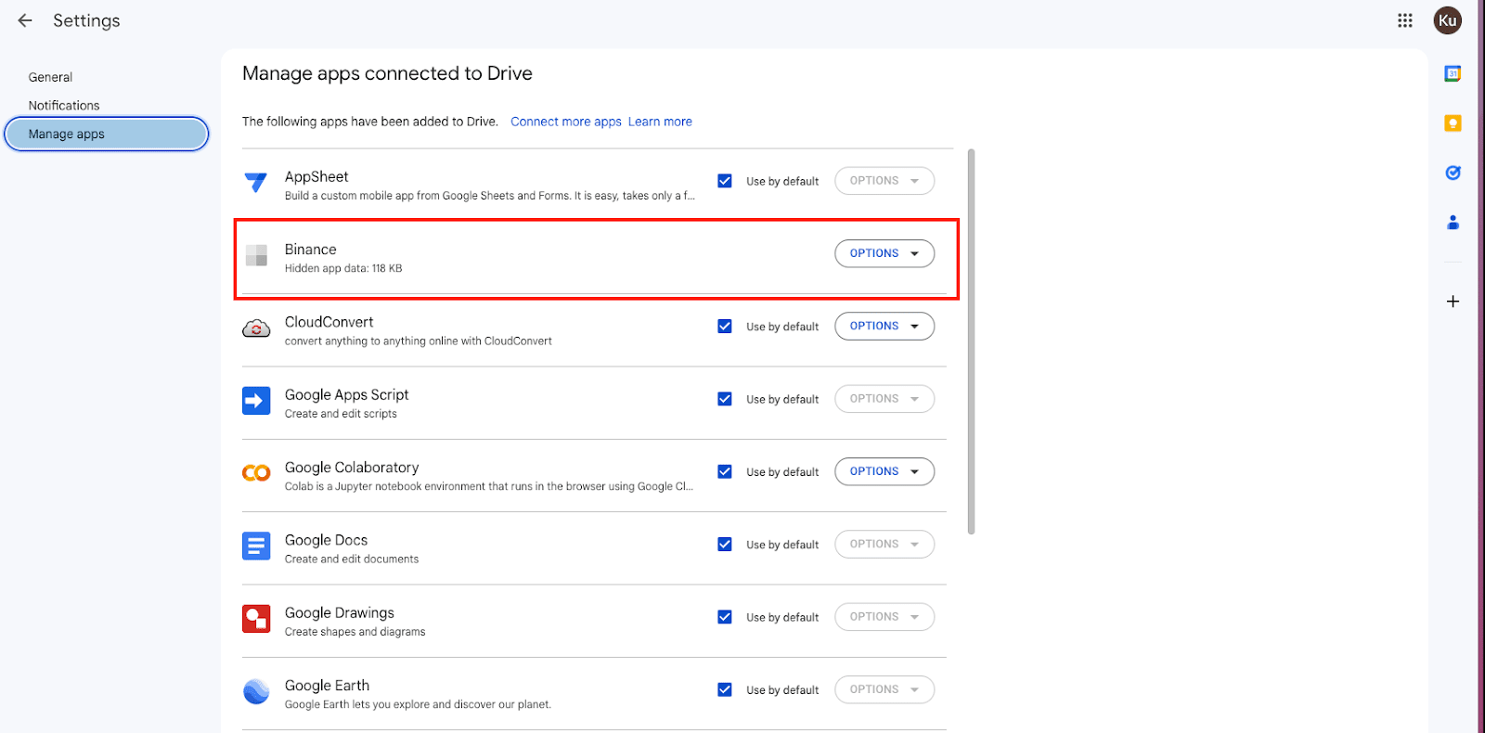Open Google Tasks in side panel
Screen dimensions: 1485x733
(1453, 173)
